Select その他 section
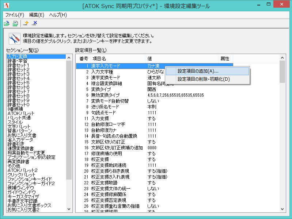The width and height of the screenshot is (292, 219). click(x=36, y=166)
